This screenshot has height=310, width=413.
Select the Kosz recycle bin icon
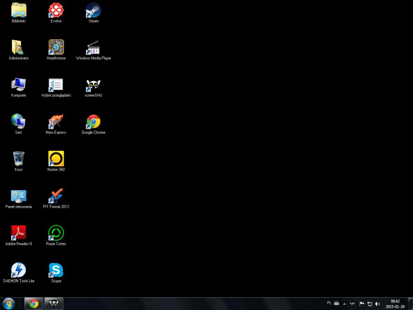pos(19,162)
